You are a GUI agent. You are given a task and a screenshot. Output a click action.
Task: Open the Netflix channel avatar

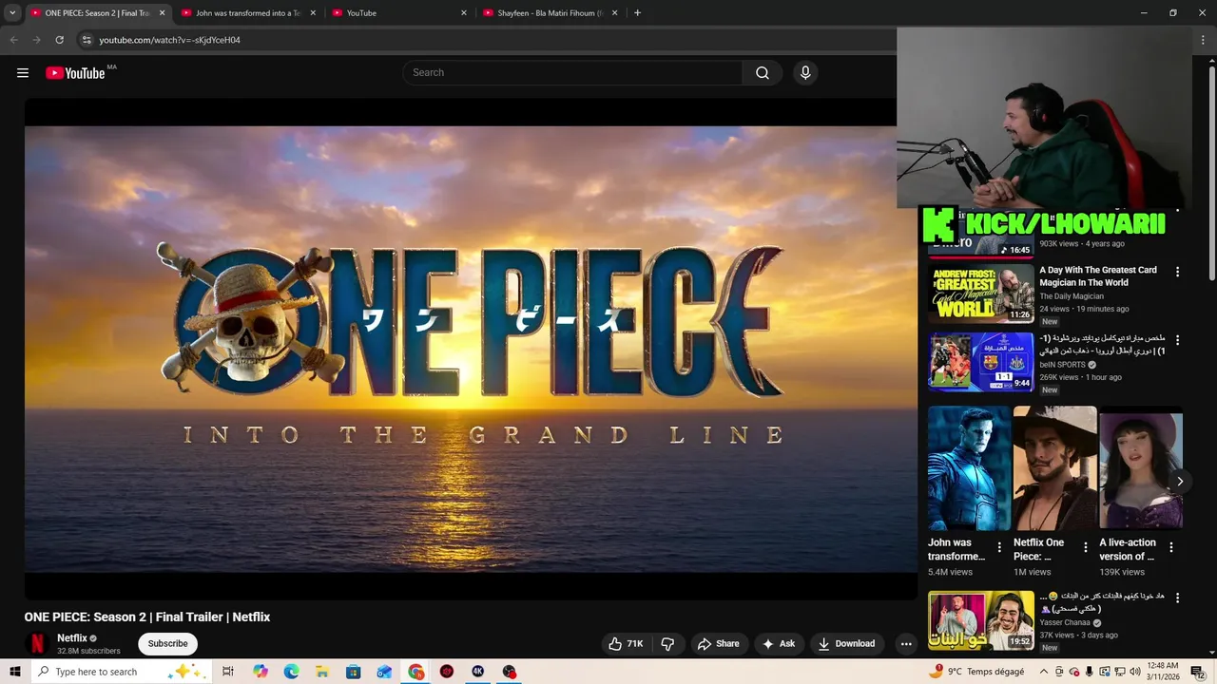coord(36,644)
